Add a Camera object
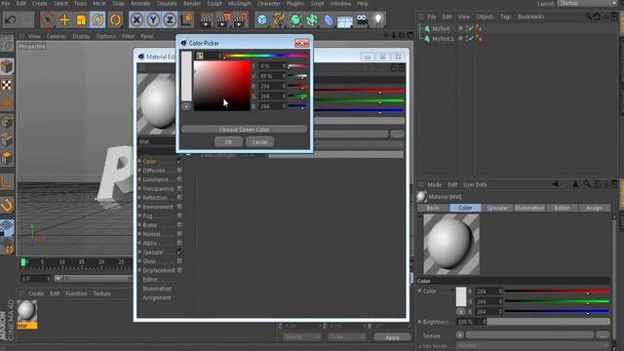Screen dimensions: 624x351 (x=362, y=19)
